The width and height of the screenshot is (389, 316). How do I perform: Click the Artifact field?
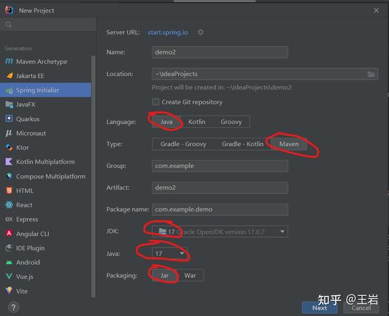(x=220, y=188)
